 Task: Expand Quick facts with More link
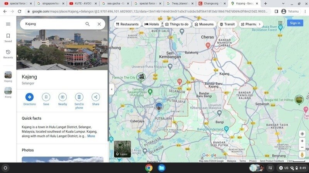pyautogui.click(x=91, y=136)
